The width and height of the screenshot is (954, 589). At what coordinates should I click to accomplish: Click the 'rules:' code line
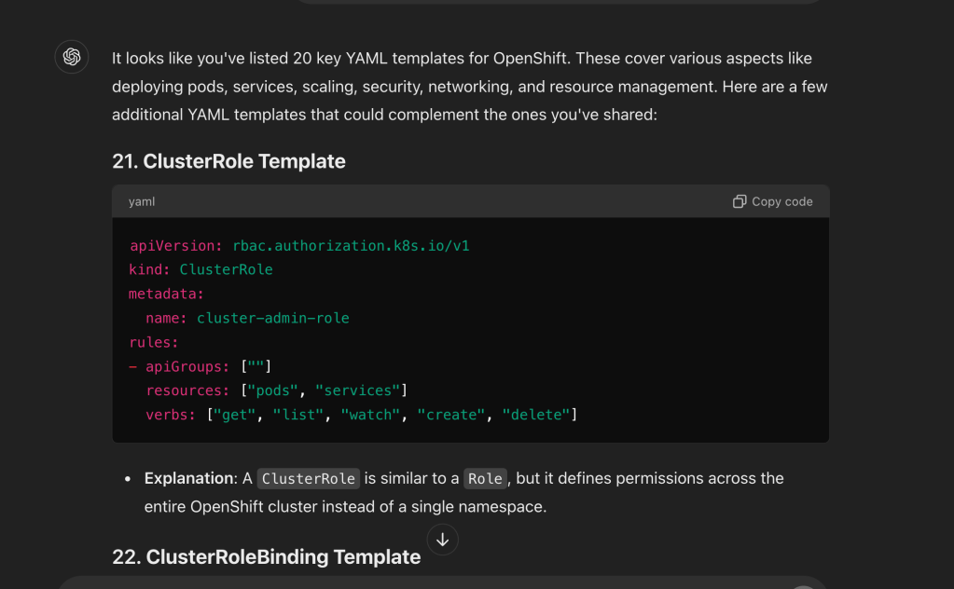(153, 342)
